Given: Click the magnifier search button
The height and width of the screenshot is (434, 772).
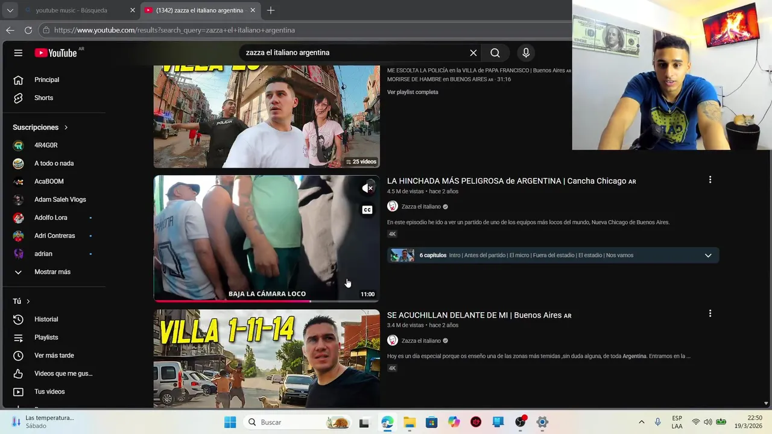Looking at the screenshot, I should [x=495, y=53].
